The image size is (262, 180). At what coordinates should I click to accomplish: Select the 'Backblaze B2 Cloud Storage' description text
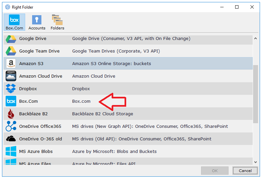(102, 114)
